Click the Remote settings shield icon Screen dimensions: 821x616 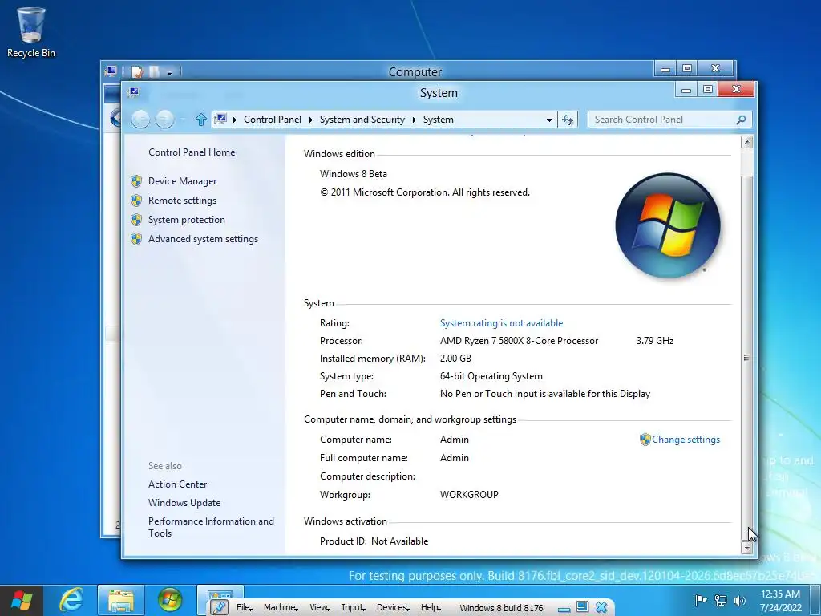tap(136, 201)
